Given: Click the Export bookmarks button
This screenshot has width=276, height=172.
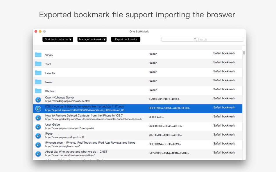Looking at the screenshot, I should click(x=126, y=39).
